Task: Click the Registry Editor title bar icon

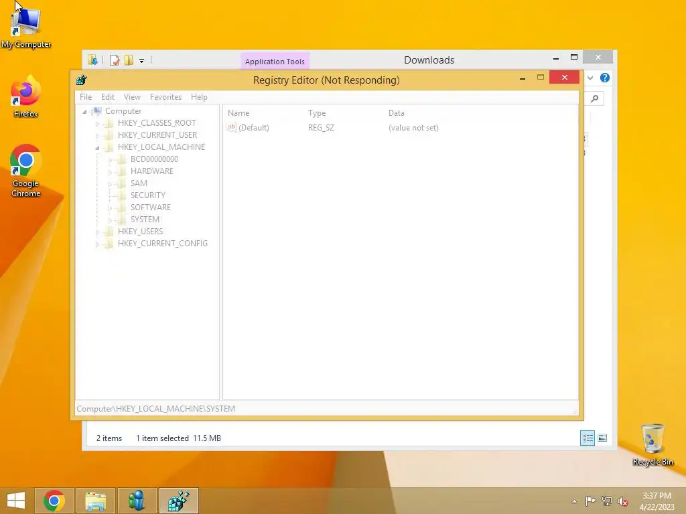Action: (81, 80)
